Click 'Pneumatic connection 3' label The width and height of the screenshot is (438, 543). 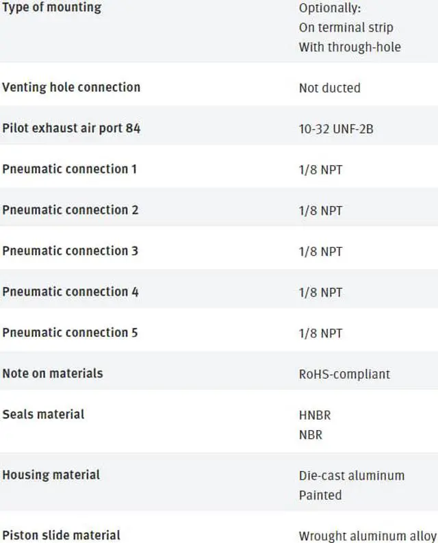(x=70, y=251)
